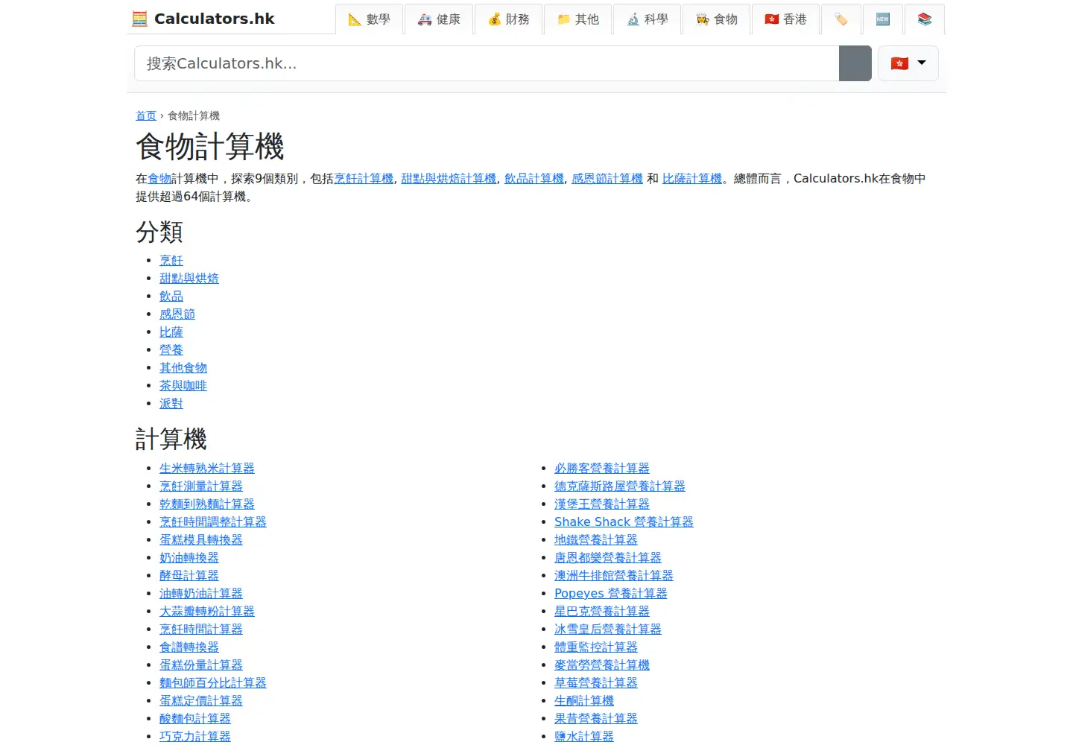Open 烹飪計算機 link in the intro paragraph

[x=364, y=179]
